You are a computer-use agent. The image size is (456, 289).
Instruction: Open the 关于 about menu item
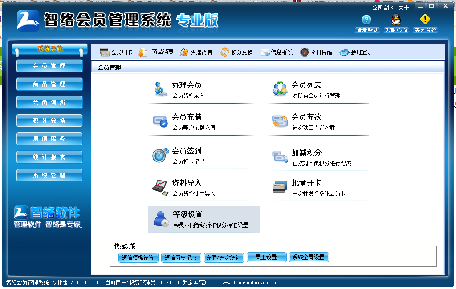click(403, 7)
